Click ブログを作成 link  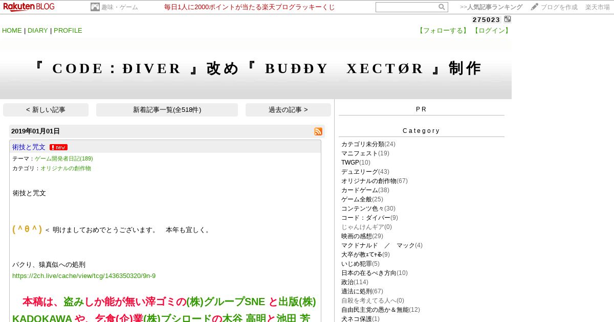click(x=559, y=7)
